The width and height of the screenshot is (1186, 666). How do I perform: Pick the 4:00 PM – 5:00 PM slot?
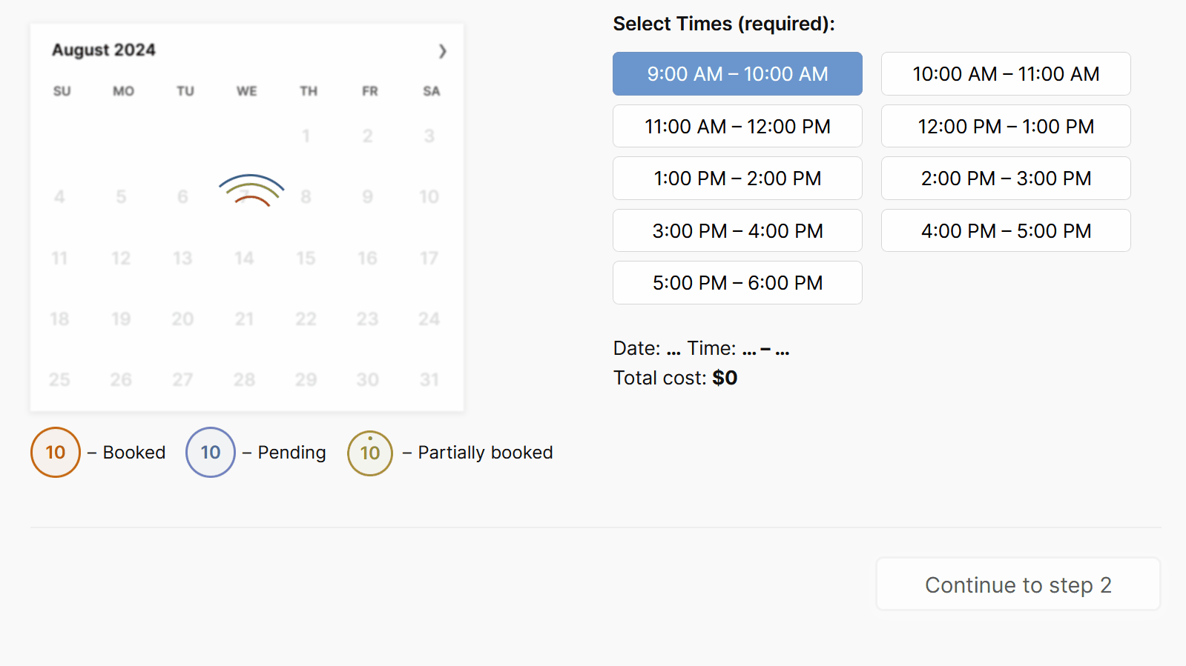click(1006, 231)
